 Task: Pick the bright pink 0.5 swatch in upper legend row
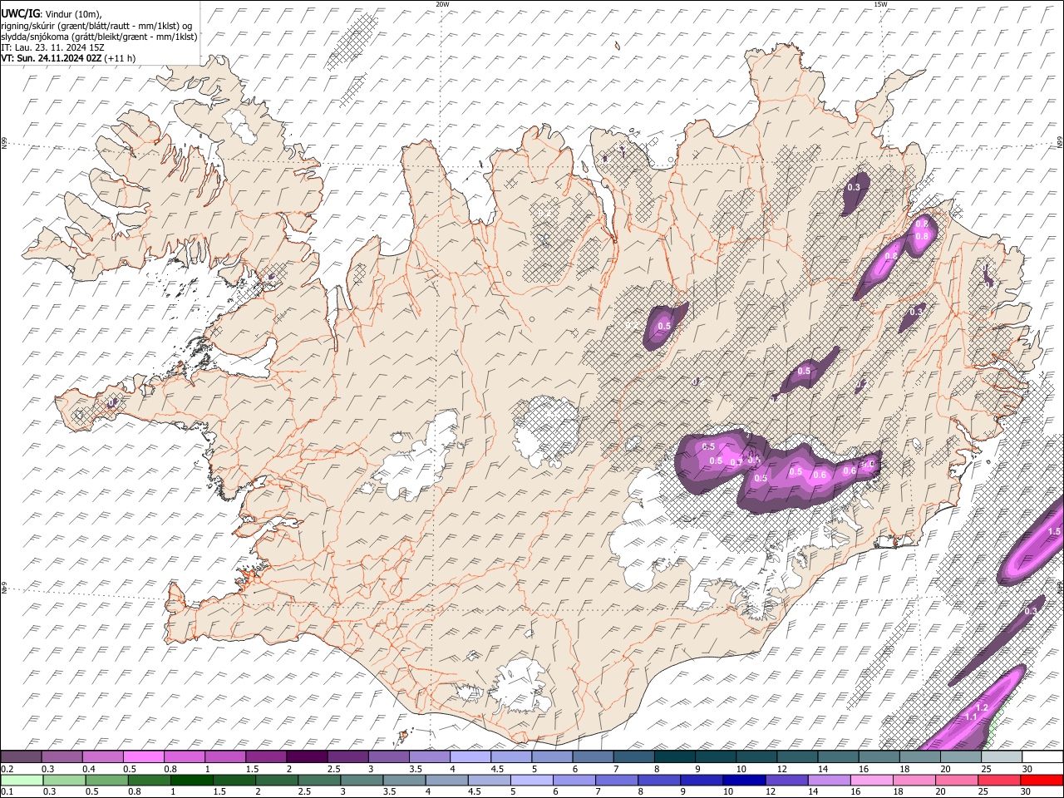tap(143, 756)
